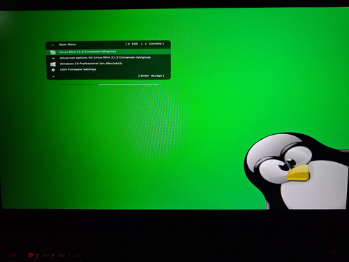This screenshot has width=349, height=262.
Task: Click the 'Boot Menu' title text
Action: 68,45
